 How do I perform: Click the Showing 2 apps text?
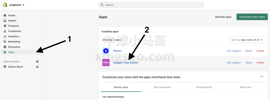coord(112,40)
